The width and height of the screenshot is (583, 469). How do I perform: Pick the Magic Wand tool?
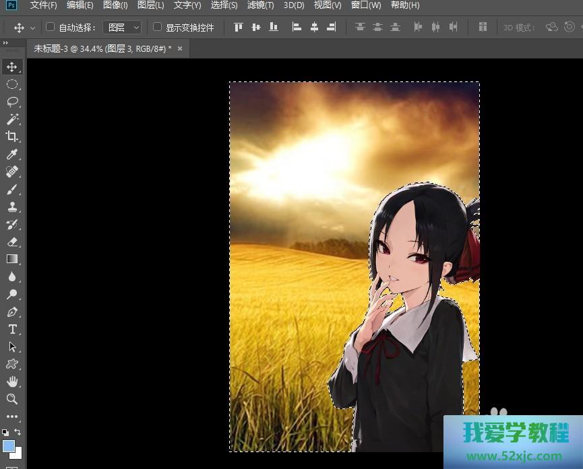tap(12, 119)
